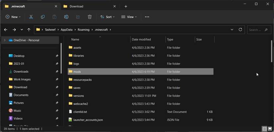
Task: Open recent locations dropdown arrow
Action: coord(22,30)
